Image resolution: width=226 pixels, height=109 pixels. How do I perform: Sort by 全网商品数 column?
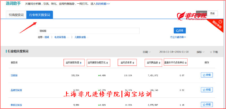[153, 63]
